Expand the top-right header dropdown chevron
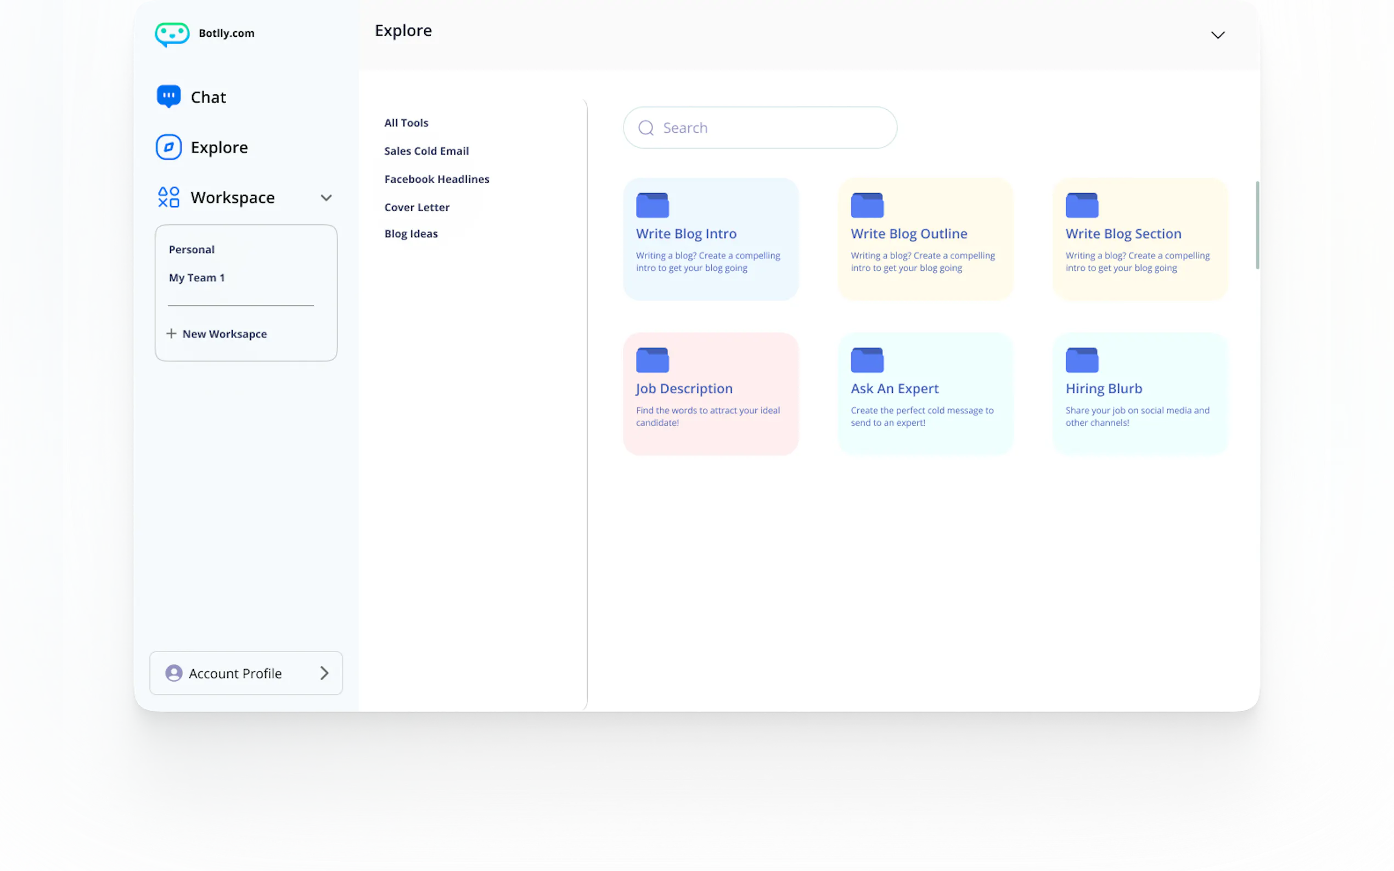This screenshot has height=871, width=1394. pyautogui.click(x=1217, y=35)
